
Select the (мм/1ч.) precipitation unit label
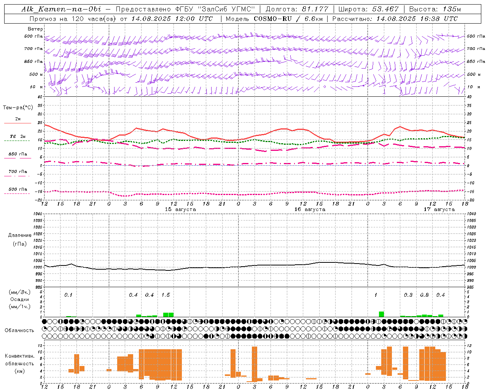(20, 307)
